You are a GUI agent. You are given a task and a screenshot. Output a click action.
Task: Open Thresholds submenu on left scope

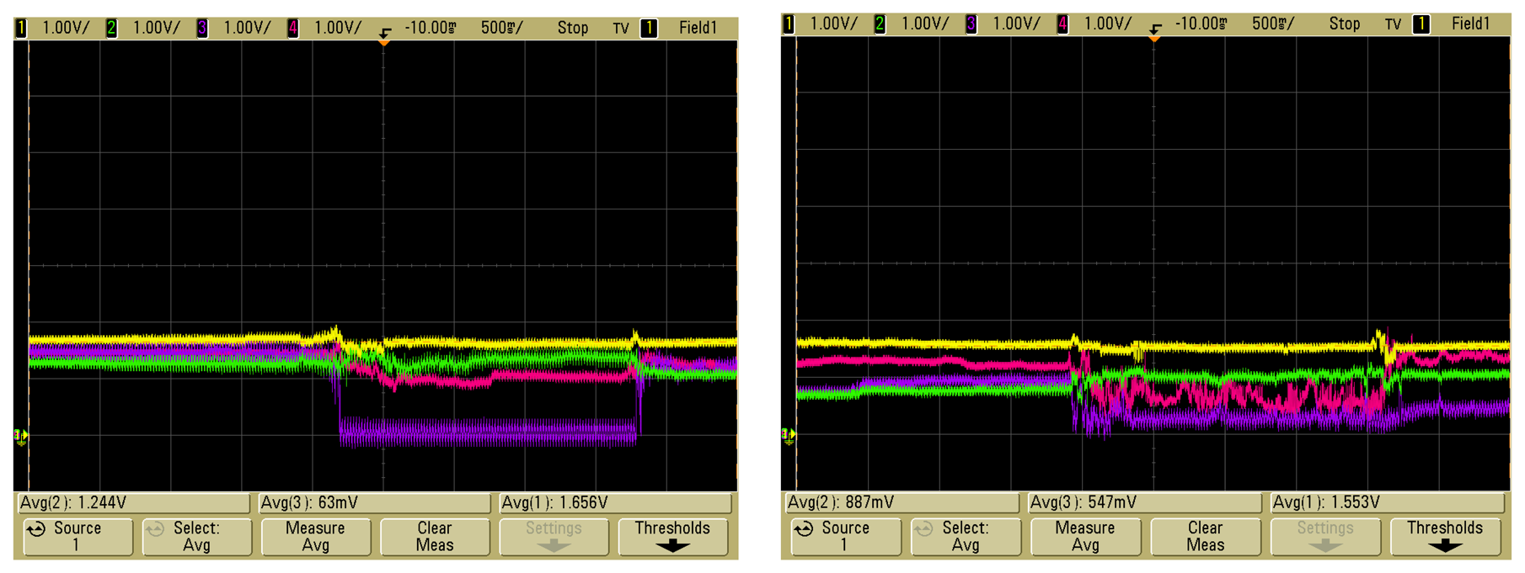[672, 537]
